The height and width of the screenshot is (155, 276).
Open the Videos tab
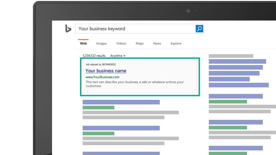(121, 43)
